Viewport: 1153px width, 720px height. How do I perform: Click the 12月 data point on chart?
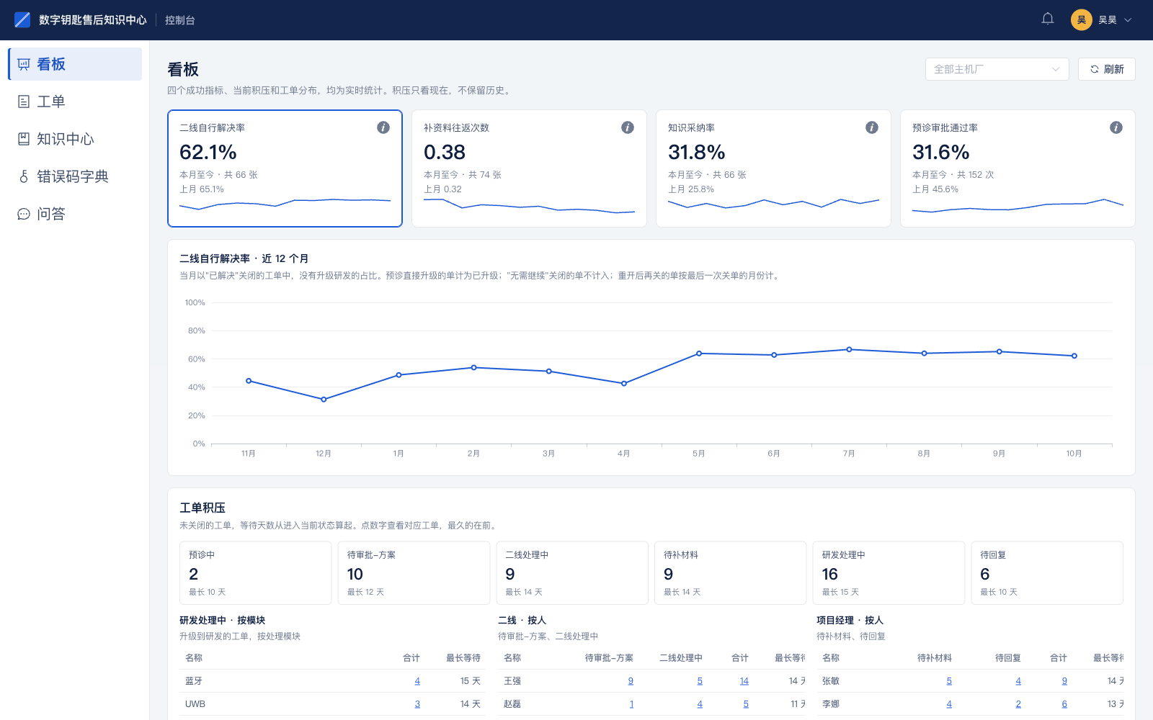point(324,400)
